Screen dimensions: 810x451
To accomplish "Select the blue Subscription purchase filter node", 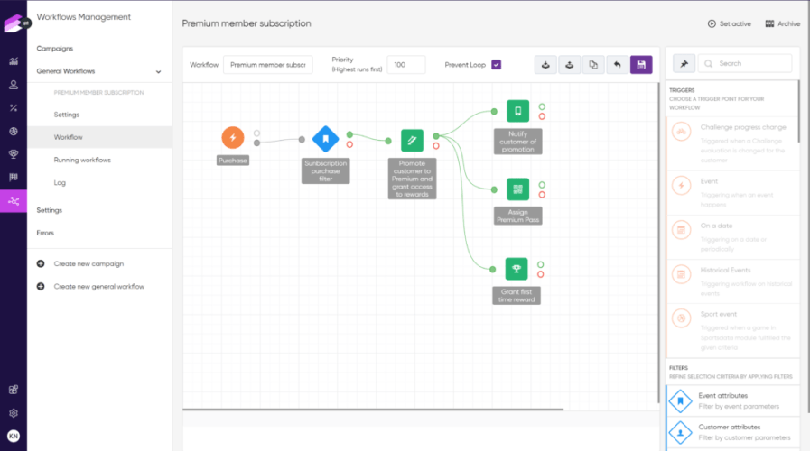I will click(324, 139).
